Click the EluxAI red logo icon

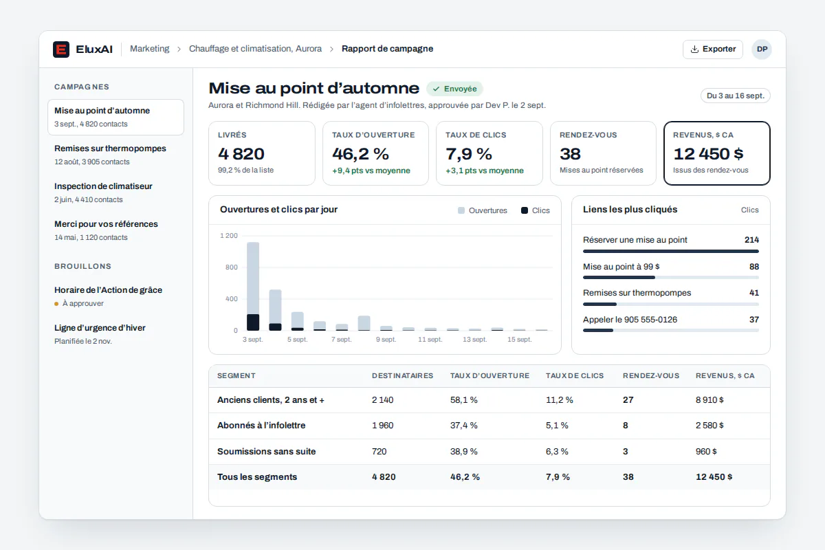(x=61, y=49)
